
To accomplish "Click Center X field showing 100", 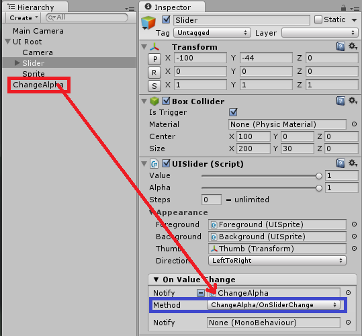I will coord(253,136).
